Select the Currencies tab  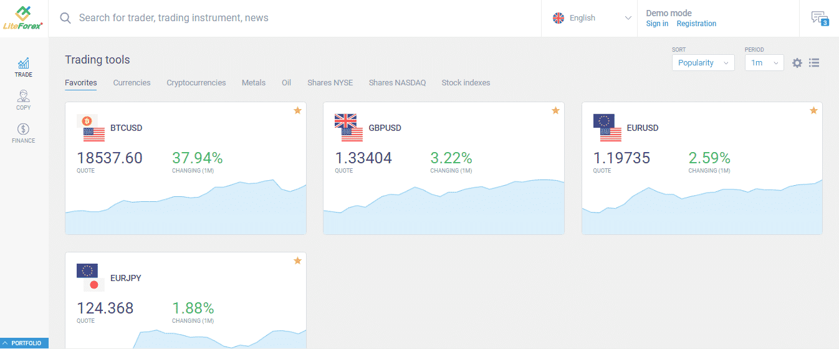(x=132, y=82)
